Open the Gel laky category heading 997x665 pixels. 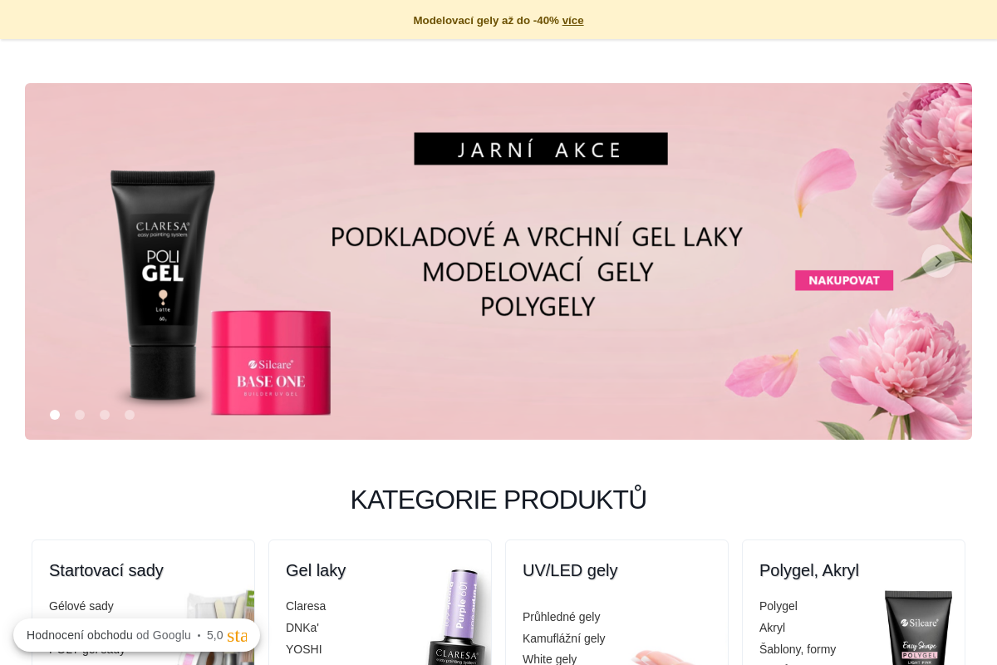[316, 570]
